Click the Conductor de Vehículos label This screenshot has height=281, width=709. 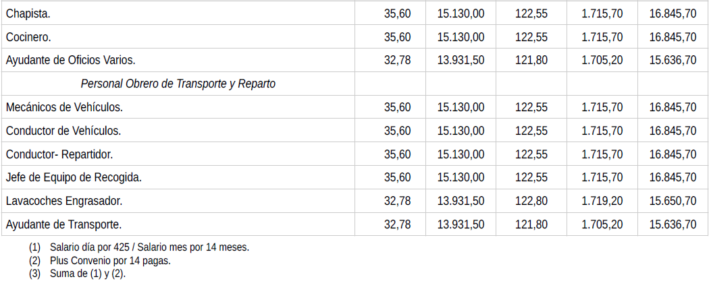[63, 131]
